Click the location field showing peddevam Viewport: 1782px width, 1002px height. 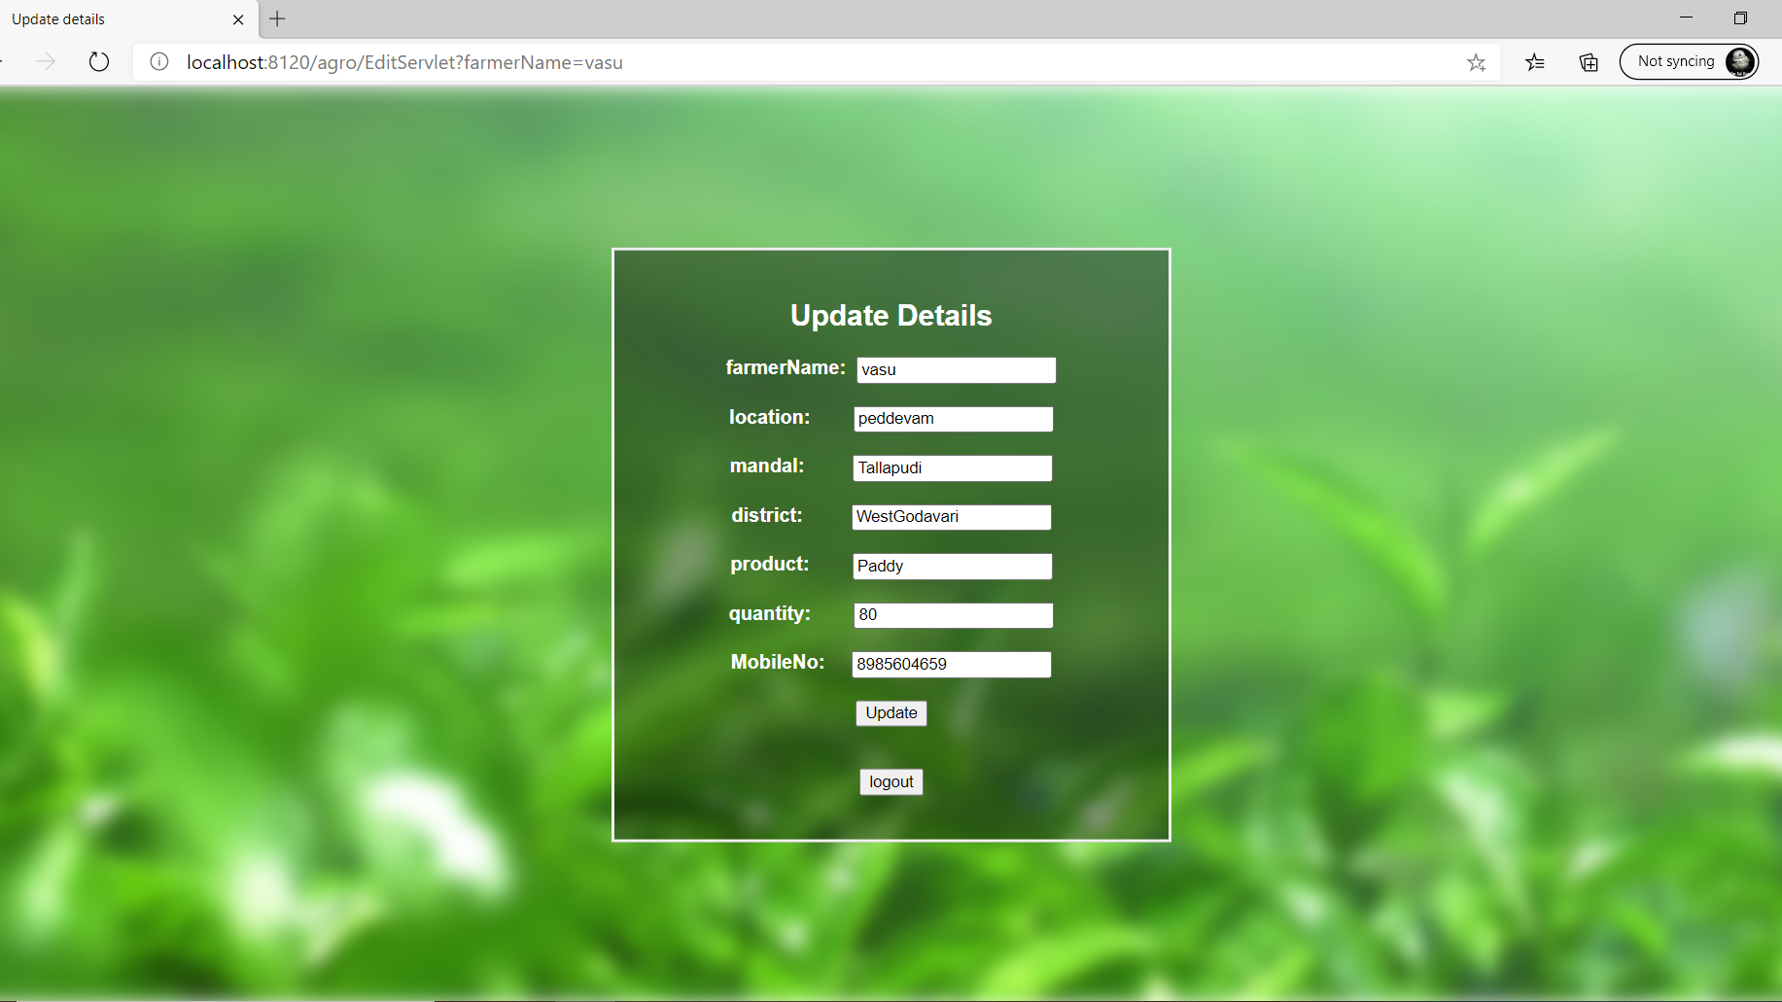pos(953,419)
